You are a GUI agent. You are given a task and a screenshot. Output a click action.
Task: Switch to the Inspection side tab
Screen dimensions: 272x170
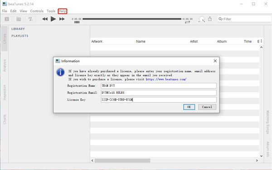(5, 92)
